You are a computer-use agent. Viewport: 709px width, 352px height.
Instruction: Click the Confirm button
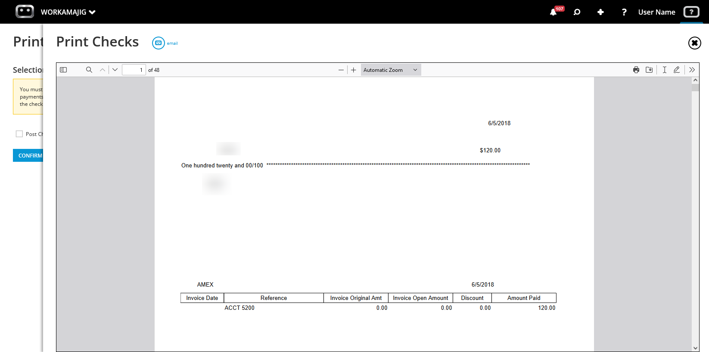click(x=28, y=155)
